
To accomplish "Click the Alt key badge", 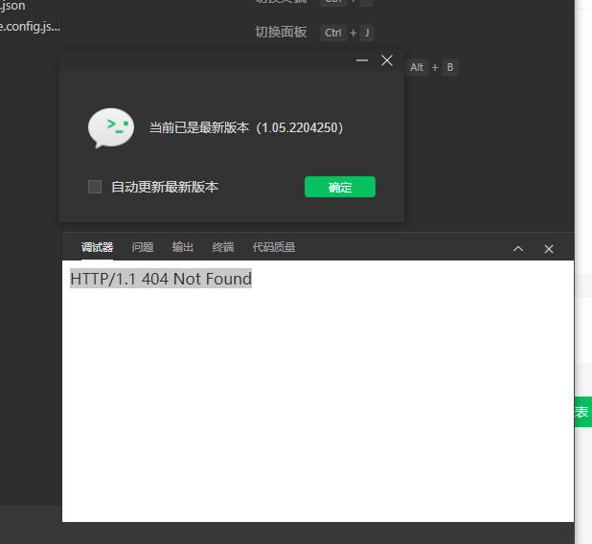I will tap(417, 67).
